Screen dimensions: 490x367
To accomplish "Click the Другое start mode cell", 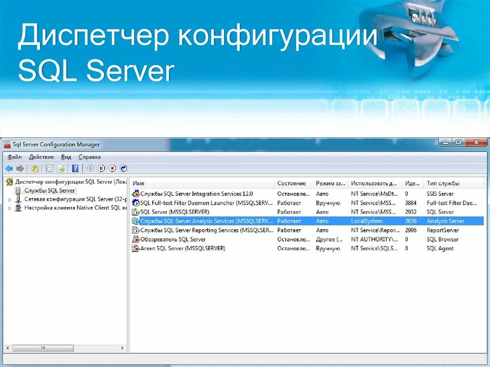I will coord(329,239).
